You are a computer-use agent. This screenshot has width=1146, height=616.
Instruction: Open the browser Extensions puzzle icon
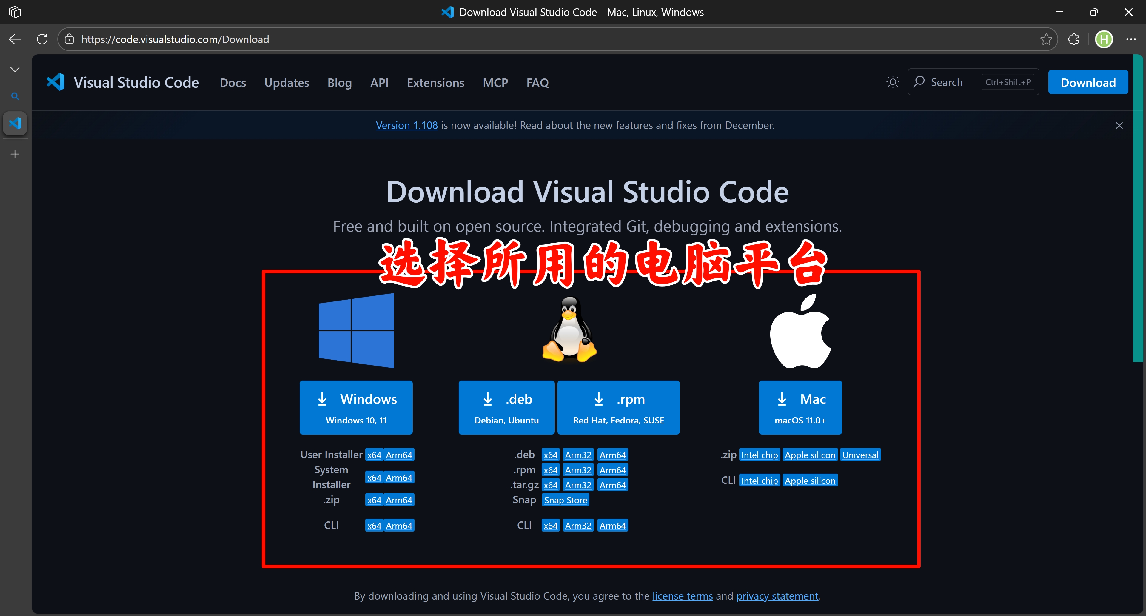(1073, 39)
